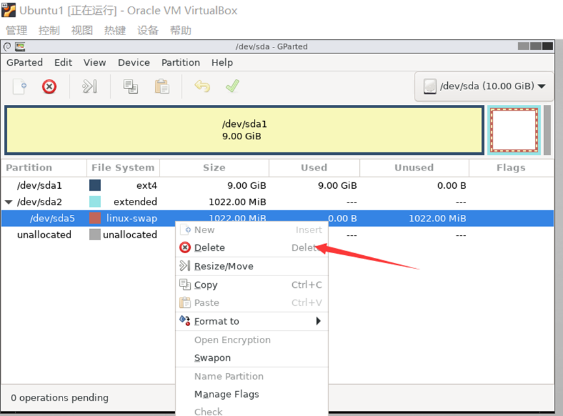Click the GParted app icon in title bar

(x=20, y=47)
